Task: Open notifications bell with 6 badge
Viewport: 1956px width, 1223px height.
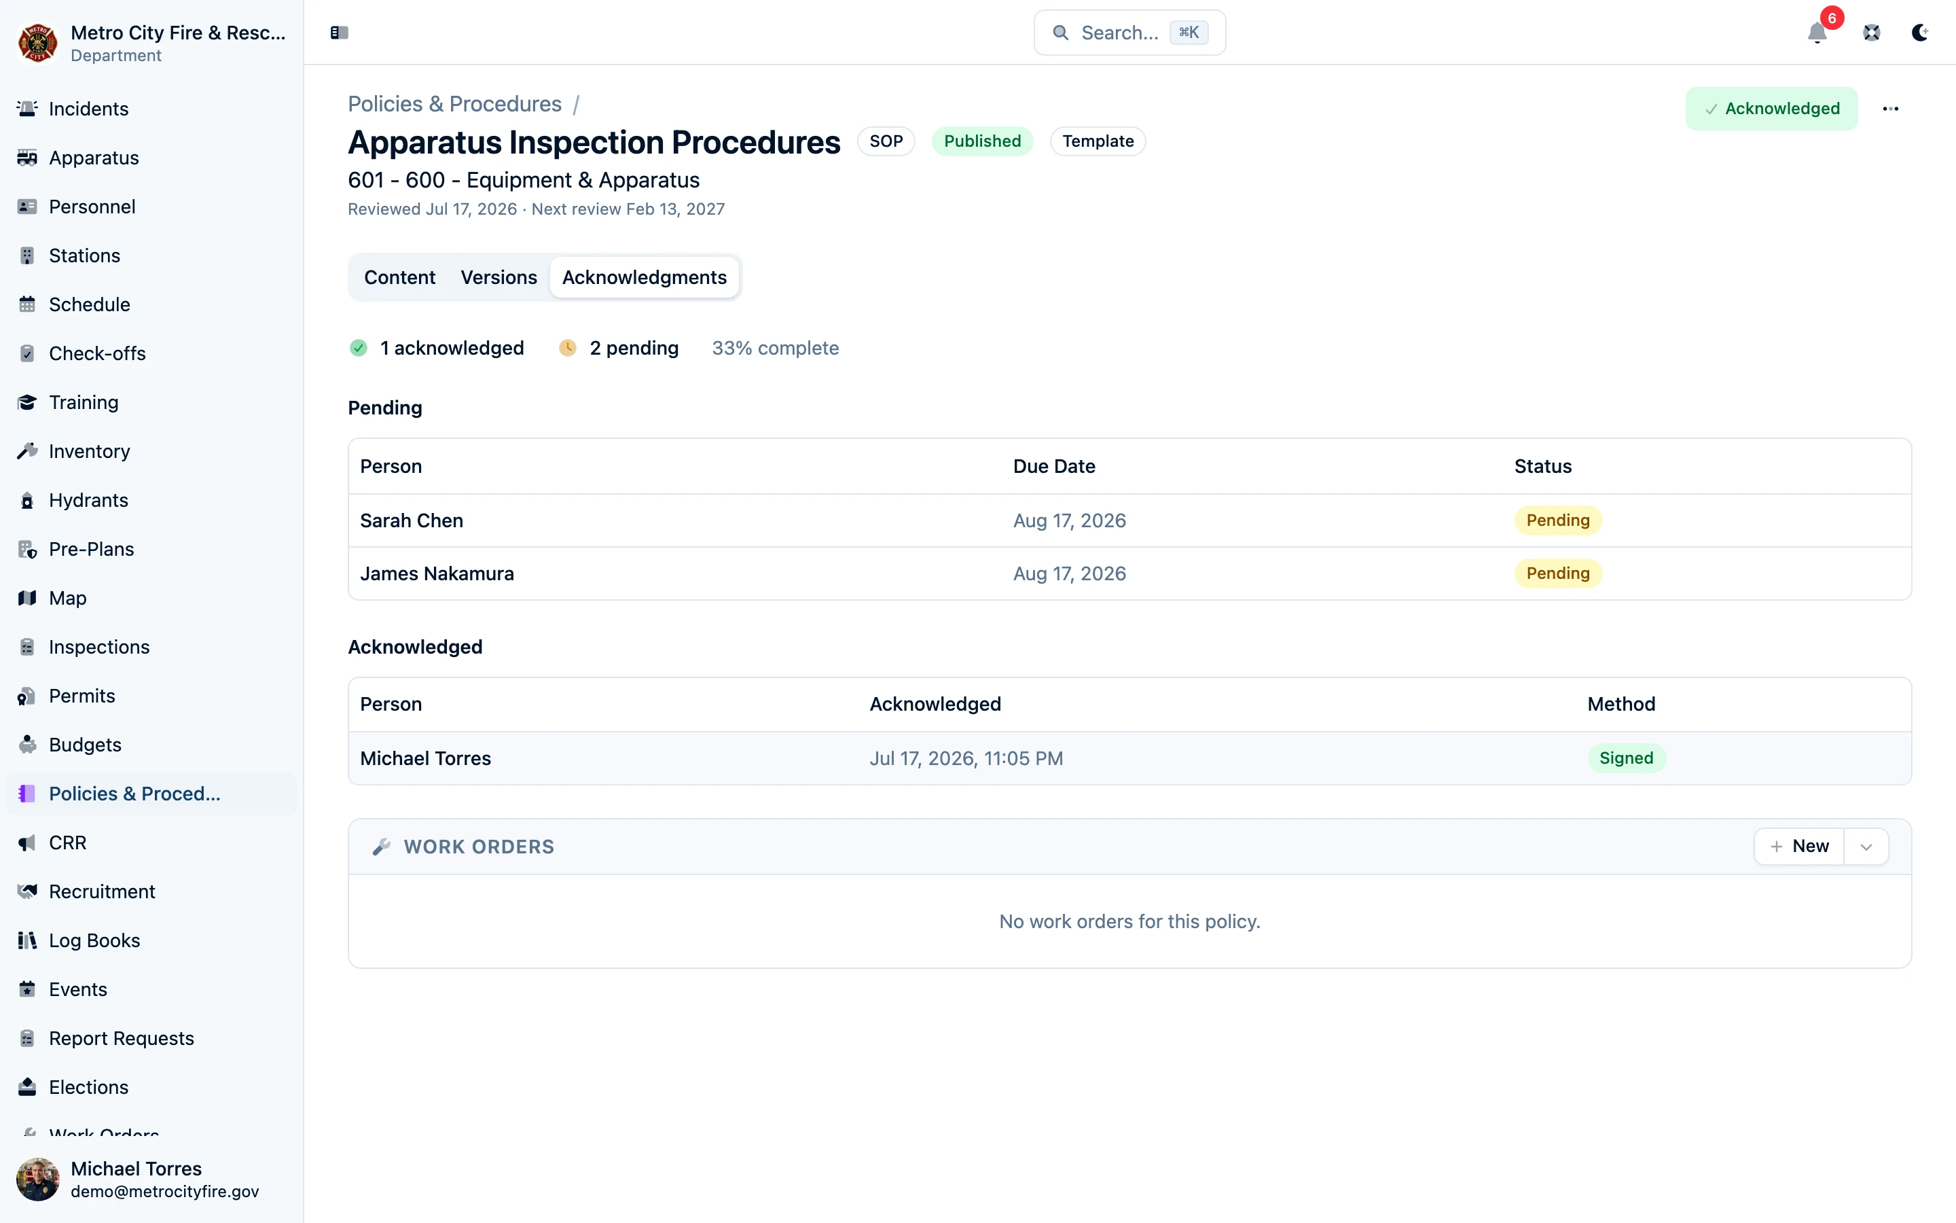Action: coord(1817,33)
